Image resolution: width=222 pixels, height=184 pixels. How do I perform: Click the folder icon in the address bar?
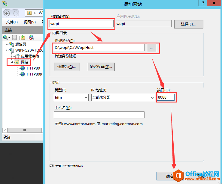(x=29, y=13)
